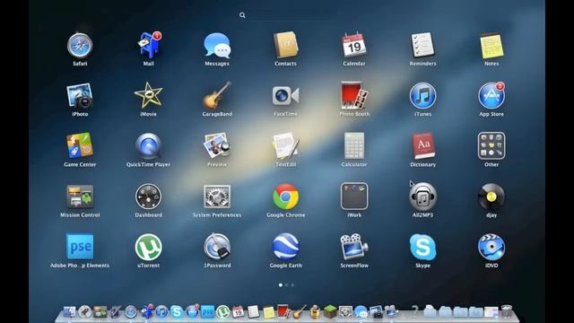Image resolution: width=574 pixels, height=323 pixels.
Task: Open the Dashboard app
Action: click(x=148, y=196)
